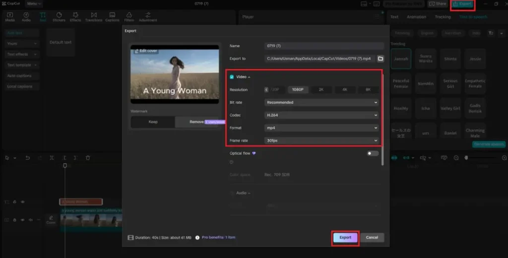Mute the video track audio
Image resolution: width=508 pixels, height=258 pixels.
click(30, 220)
